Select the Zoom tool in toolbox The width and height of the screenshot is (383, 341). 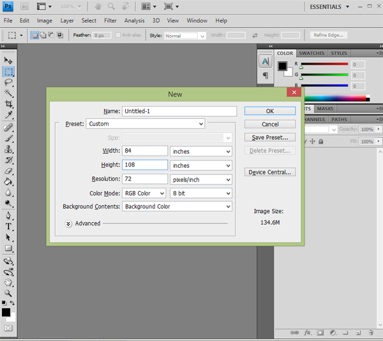[x=8, y=293]
